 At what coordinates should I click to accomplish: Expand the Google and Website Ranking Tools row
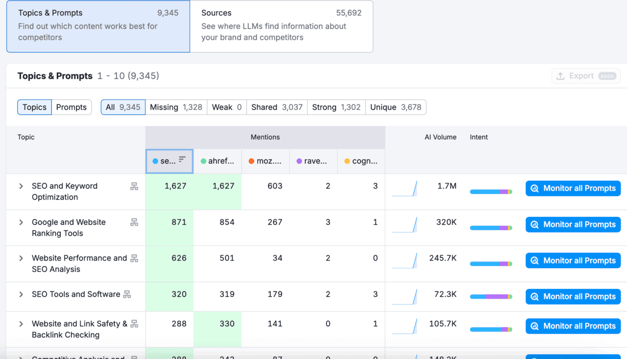[21, 222]
